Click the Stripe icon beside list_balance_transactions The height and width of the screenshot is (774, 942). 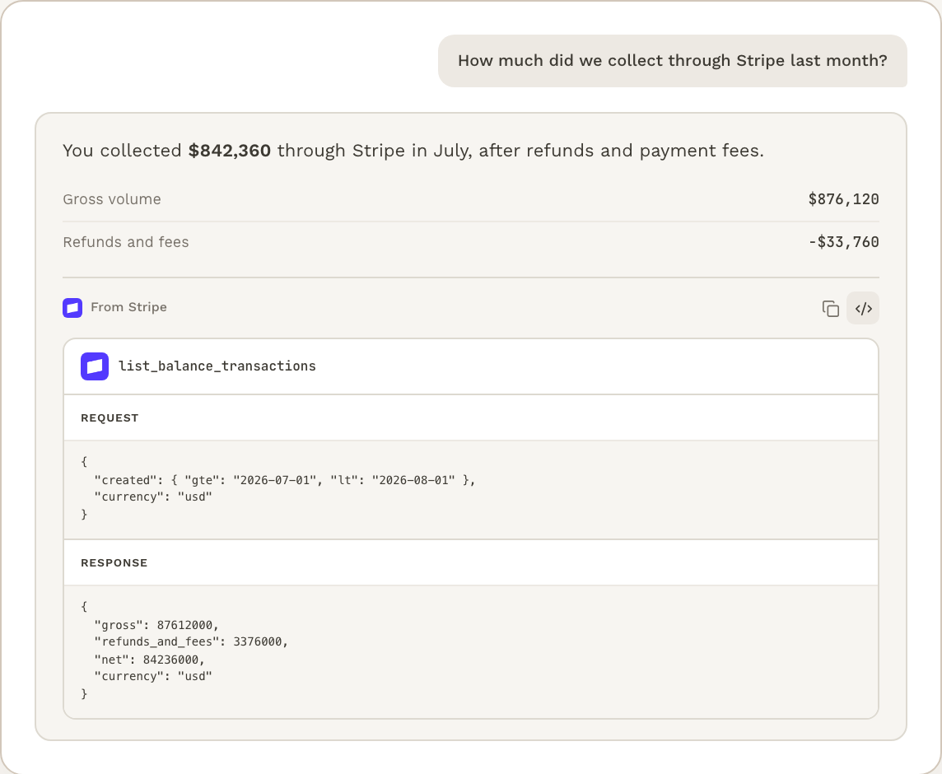(95, 366)
